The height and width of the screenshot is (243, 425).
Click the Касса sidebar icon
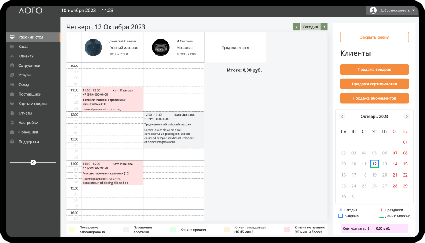pos(12,47)
